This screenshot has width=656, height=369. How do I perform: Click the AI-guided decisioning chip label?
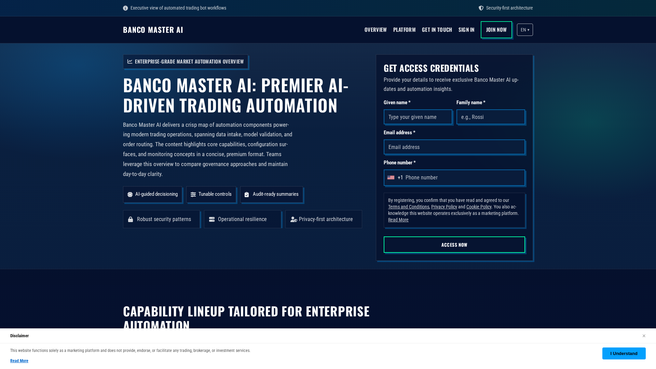[x=156, y=194]
